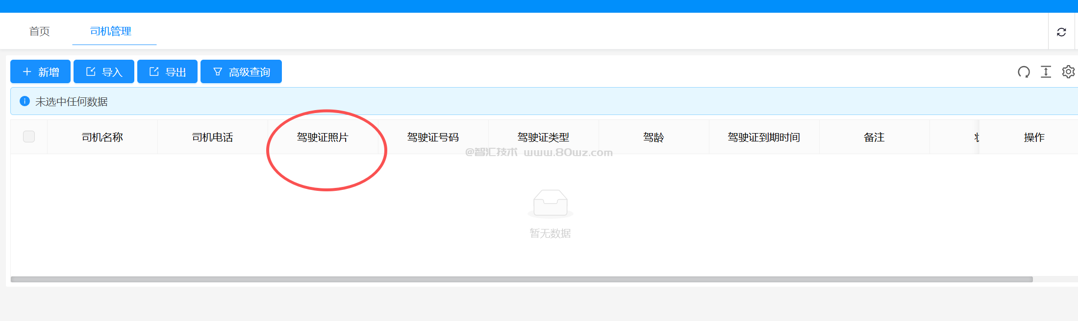Click the 备注 column header
Image resolution: width=1078 pixels, height=321 pixels.
[874, 138]
